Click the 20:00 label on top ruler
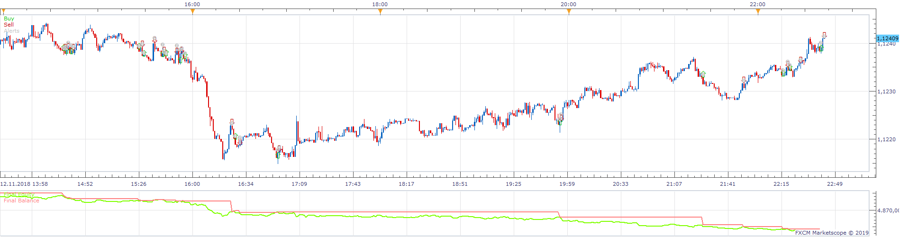 [569, 4]
